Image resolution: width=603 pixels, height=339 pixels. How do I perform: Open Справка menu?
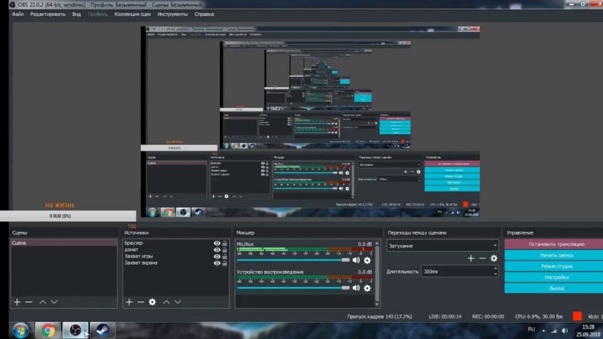pyautogui.click(x=204, y=14)
